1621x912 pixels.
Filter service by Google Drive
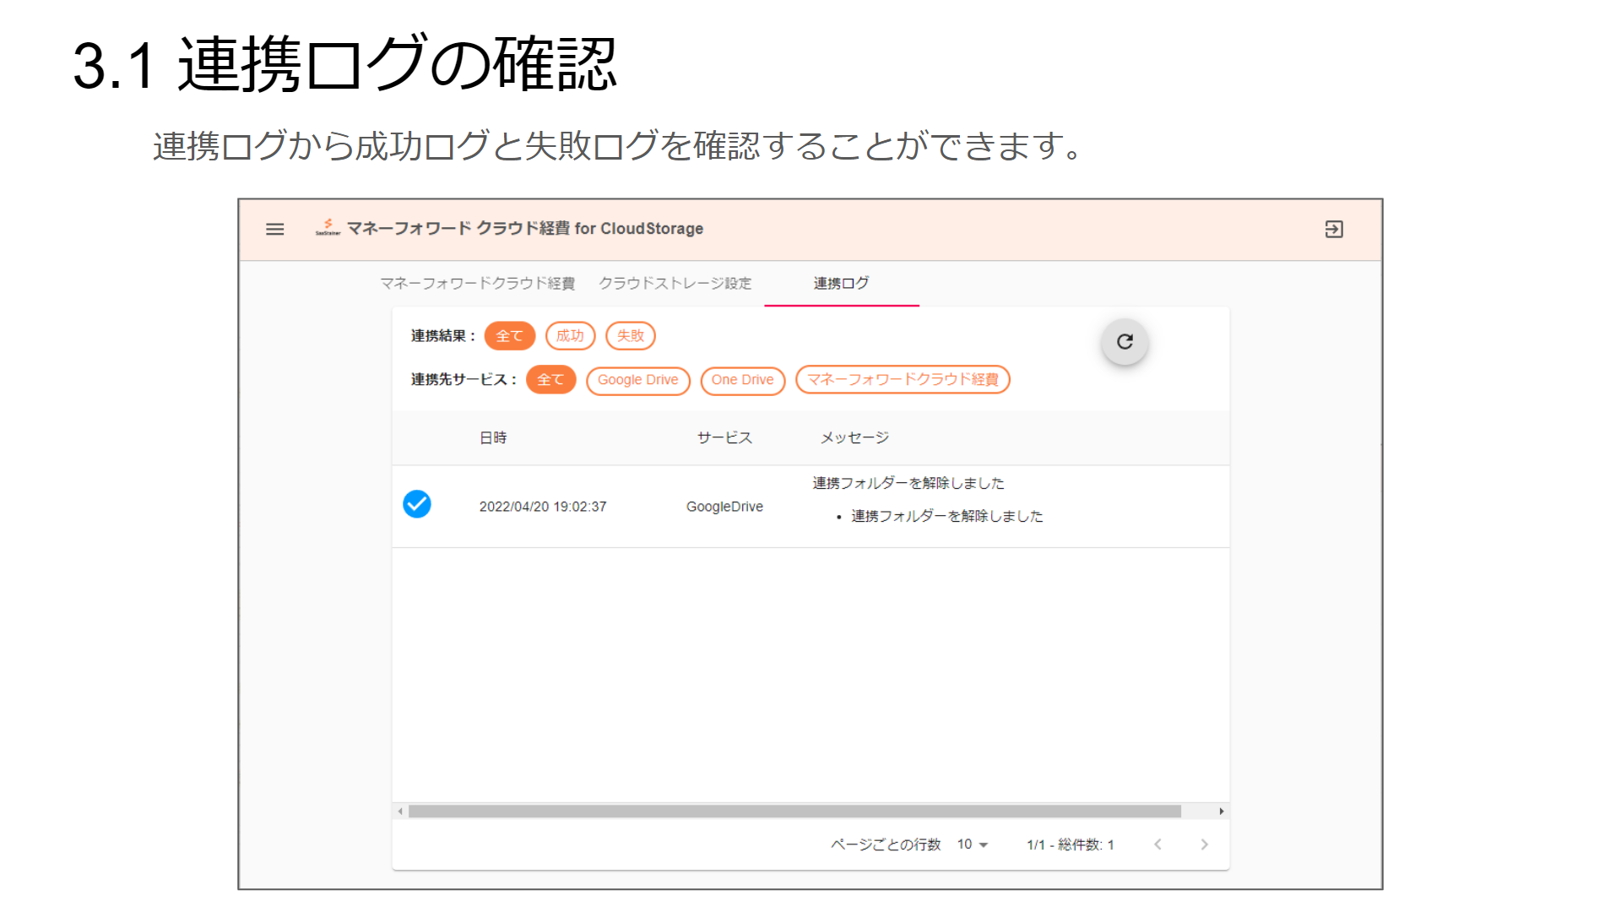638,380
